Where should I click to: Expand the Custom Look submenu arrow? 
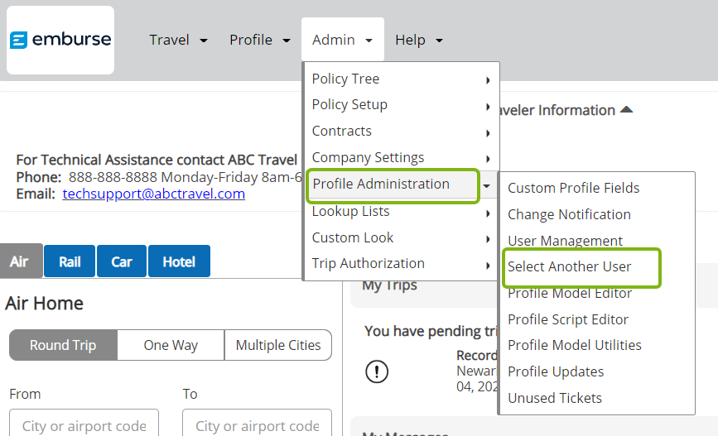pyautogui.click(x=488, y=239)
